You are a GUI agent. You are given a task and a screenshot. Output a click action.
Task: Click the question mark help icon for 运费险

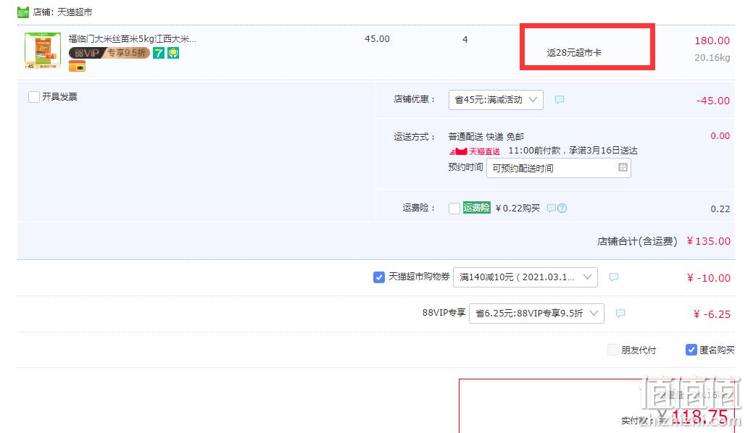pyautogui.click(x=562, y=208)
